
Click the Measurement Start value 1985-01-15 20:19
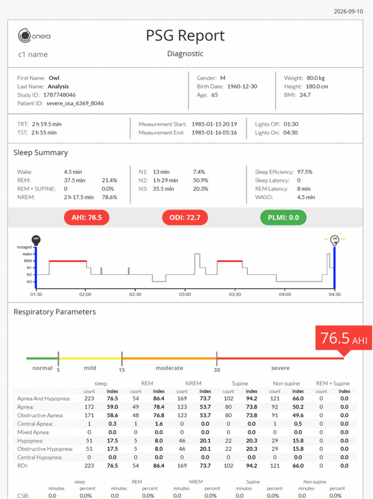click(214, 124)
